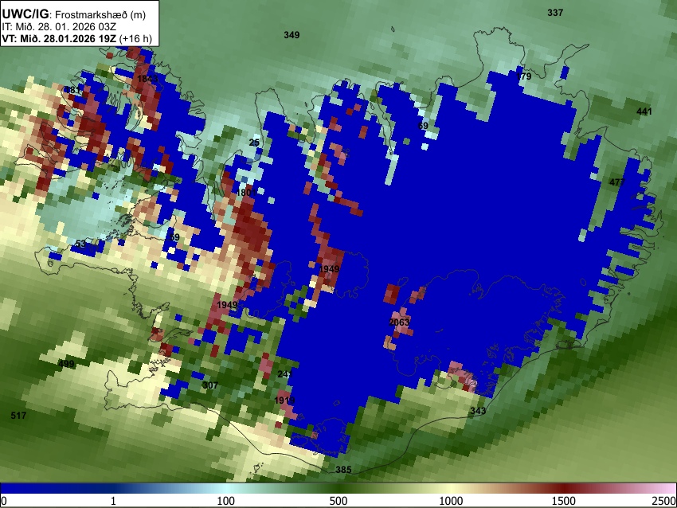The width and height of the screenshot is (677, 508).
Task: Click the 1500 tick on color scale
Action: 564,501
